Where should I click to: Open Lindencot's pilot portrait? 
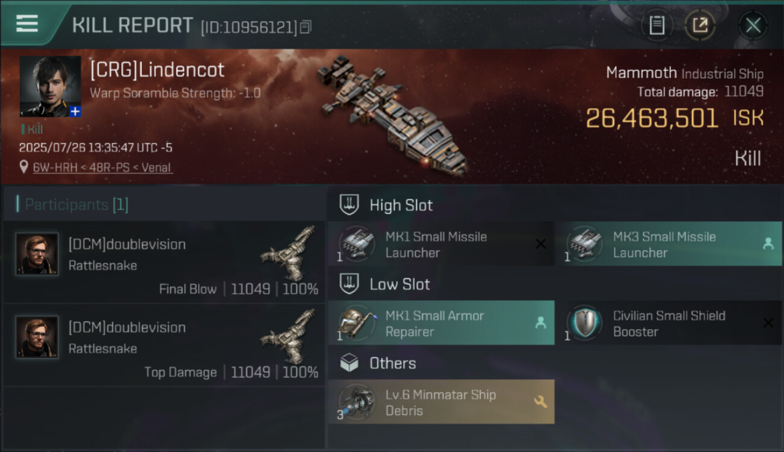[49, 86]
